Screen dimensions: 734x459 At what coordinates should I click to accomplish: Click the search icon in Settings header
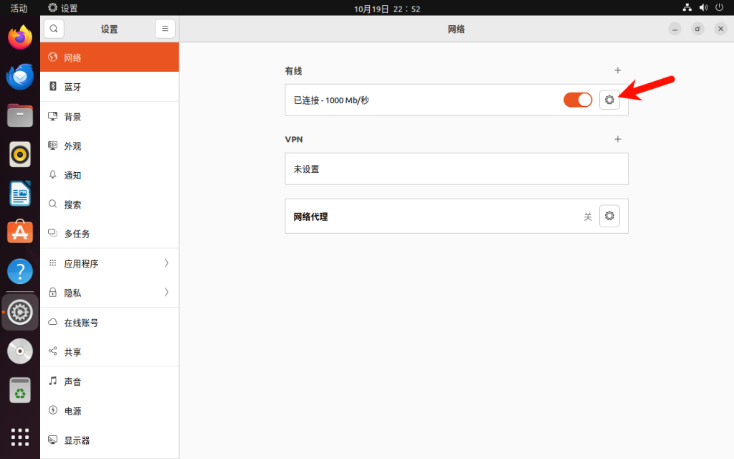coord(54,29)
